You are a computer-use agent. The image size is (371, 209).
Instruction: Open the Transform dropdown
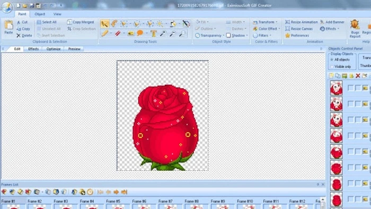[265, 22]
